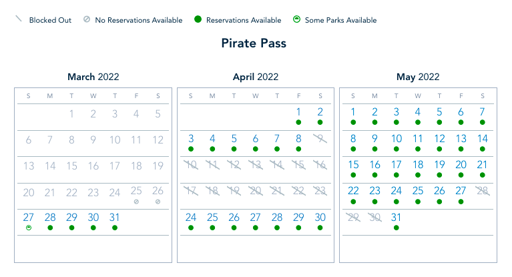The width and height of the screenshot is (512, 277).
Task: Click the partial-availability icon under March 27
Action: pos(29,228)
